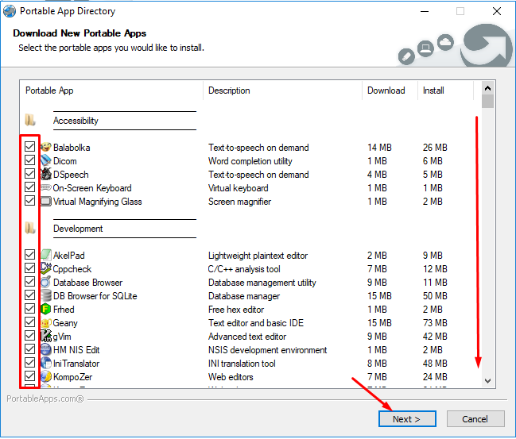Click the scrollbar up arrow
Image resolution: width=516 pixels, height=439 pixels.
487,88
